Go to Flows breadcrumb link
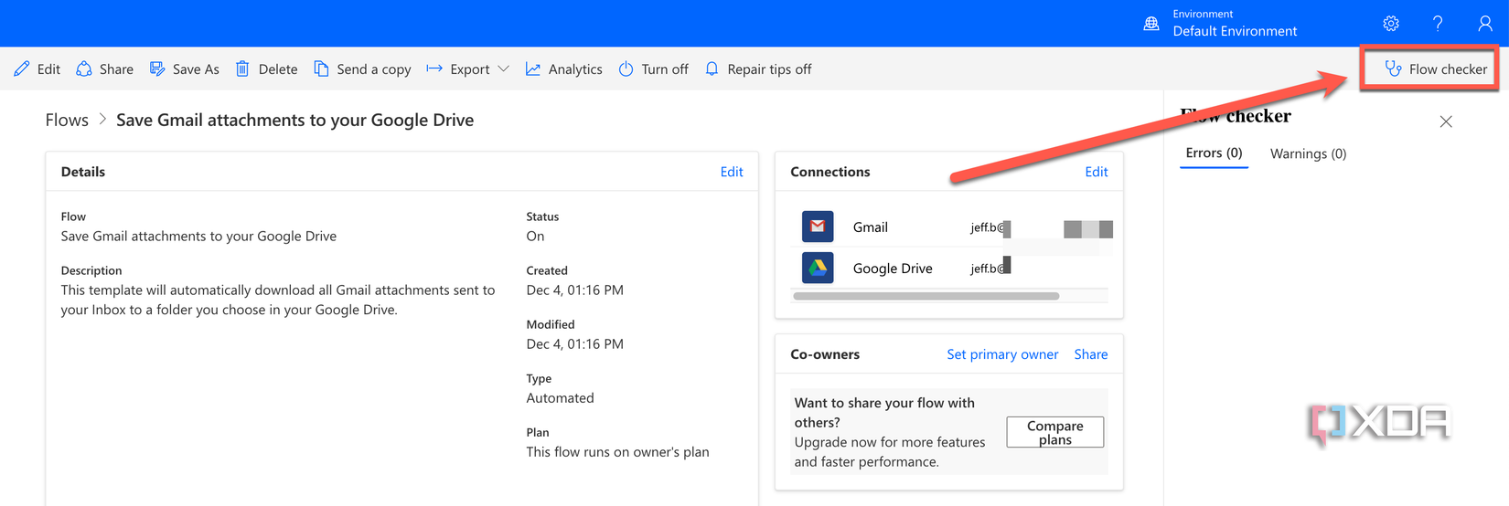This screenshot has height=506, width=1509. [x=67, y=120]
